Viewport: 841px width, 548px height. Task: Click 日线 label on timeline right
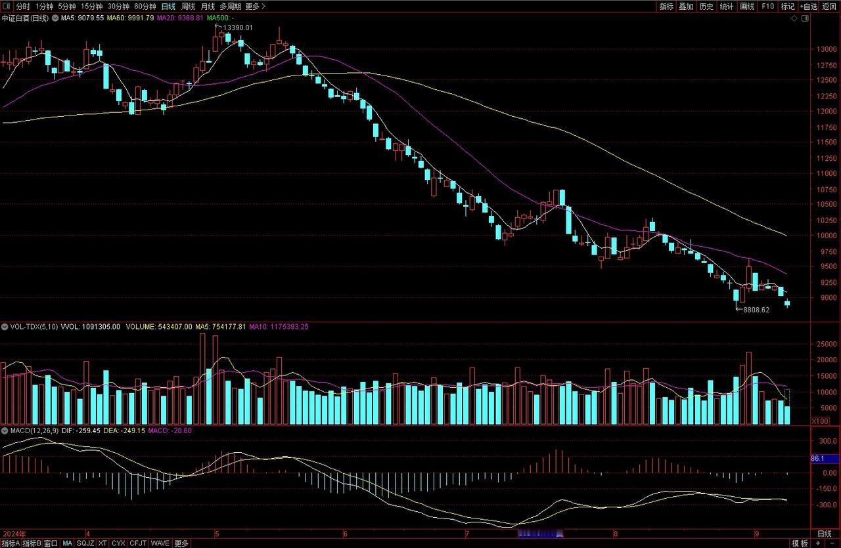click(x=824, y=533)
